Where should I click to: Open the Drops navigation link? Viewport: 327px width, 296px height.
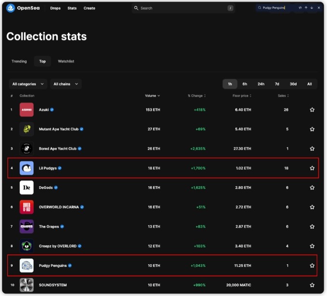pos(55,8)
